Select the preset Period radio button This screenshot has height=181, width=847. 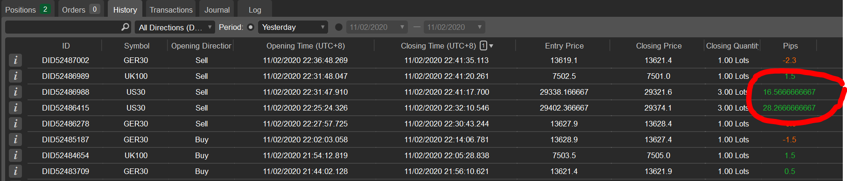click(x=251, y=27)
